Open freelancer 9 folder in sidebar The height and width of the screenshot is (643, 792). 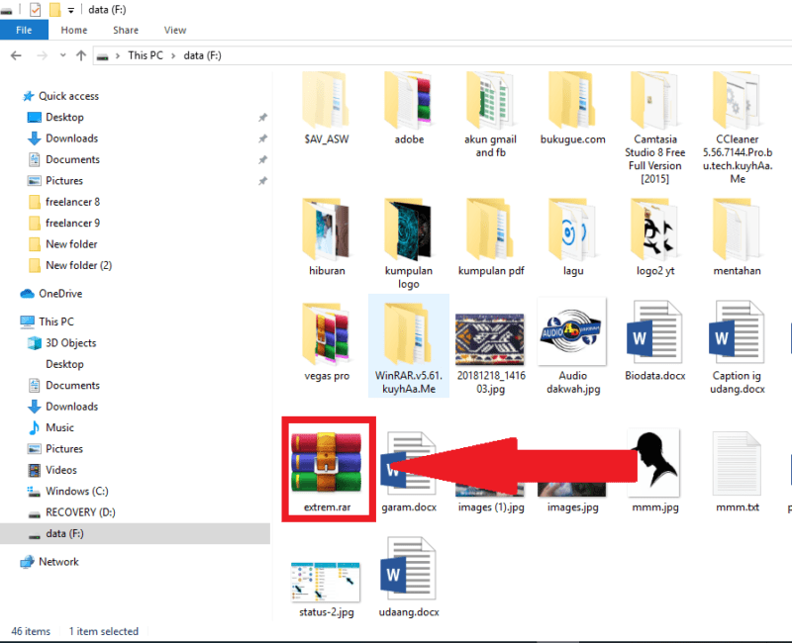[72, 224]
